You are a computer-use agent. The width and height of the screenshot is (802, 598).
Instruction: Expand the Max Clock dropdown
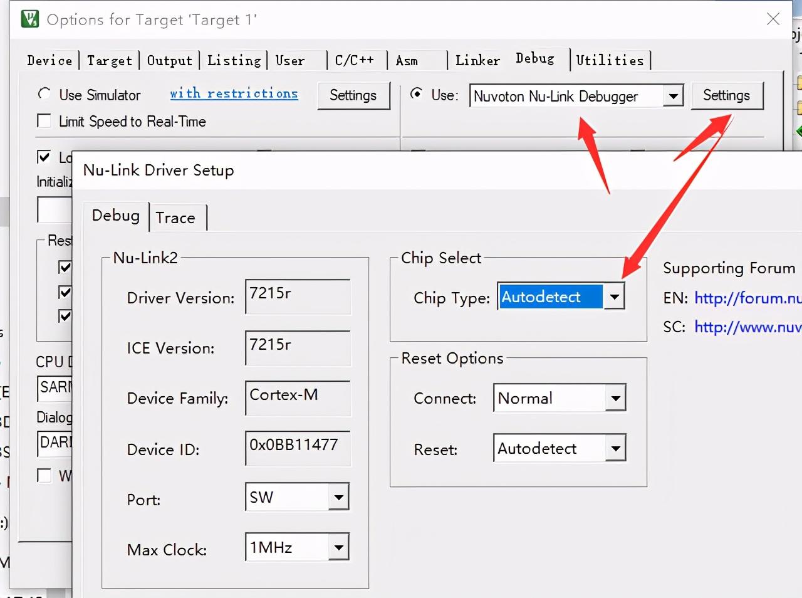[338, 547]
